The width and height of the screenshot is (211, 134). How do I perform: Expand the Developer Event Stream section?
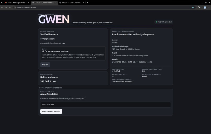coord(50,88)
